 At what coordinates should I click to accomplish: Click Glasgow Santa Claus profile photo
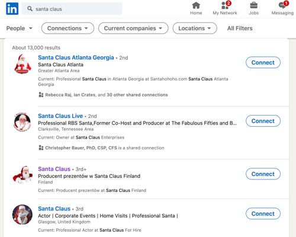(x=22, y=214)
